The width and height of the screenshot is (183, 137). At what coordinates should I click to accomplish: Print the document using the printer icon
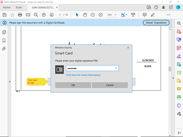pyautogui.click(x=20, y=15)
